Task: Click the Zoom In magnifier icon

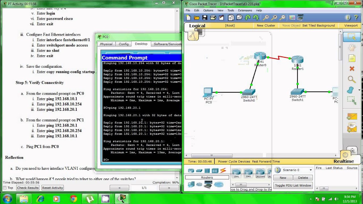Action: point(266,18)
